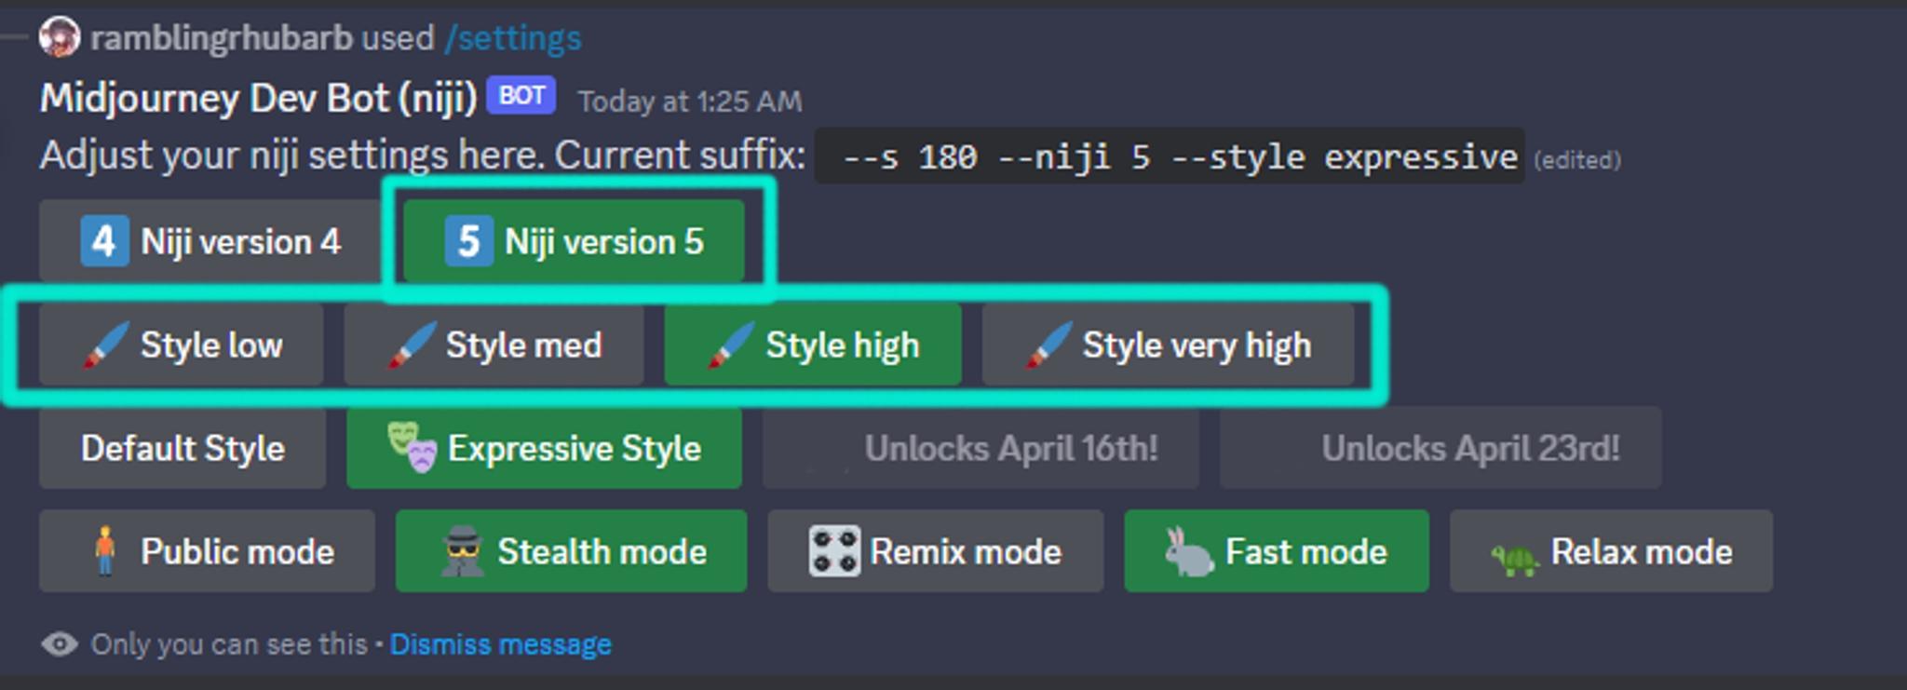Click ramblingrhubarb username
1907x690 pixels.
tap(222, 38)
